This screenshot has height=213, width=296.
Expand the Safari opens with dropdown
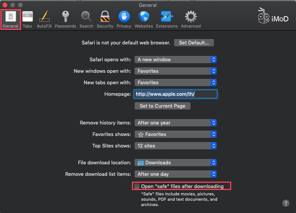point(175,60)
